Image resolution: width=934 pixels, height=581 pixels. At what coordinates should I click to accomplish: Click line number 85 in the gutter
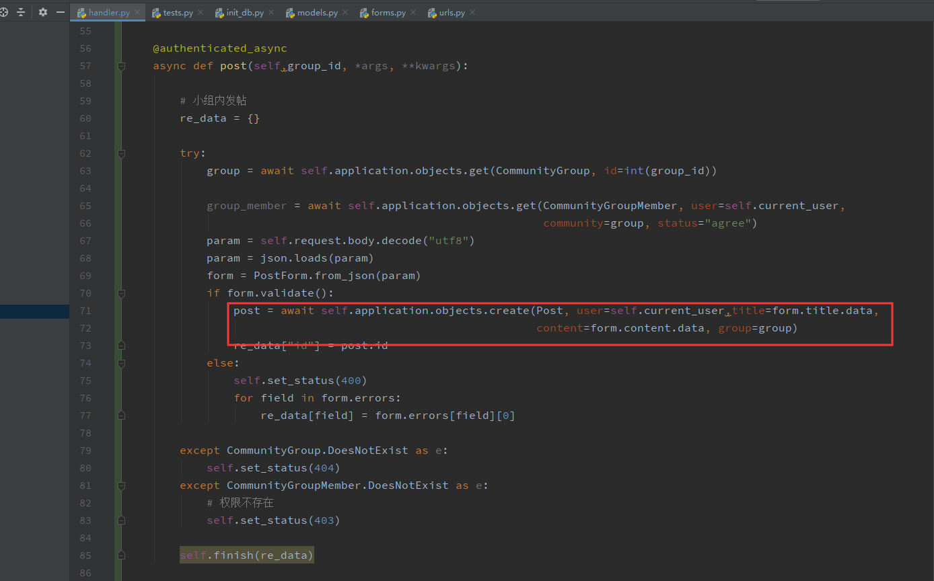[x=85, y=555]
